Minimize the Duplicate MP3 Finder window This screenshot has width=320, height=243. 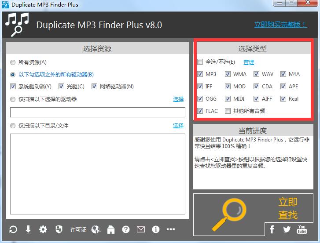[x=280, y=3]
